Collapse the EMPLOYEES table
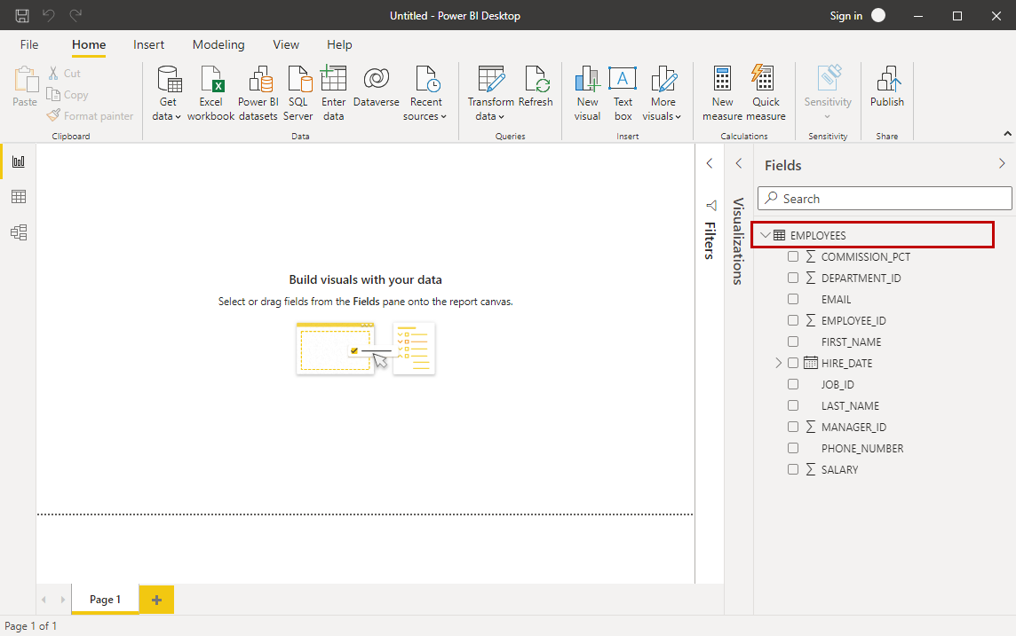 [766, 236]
